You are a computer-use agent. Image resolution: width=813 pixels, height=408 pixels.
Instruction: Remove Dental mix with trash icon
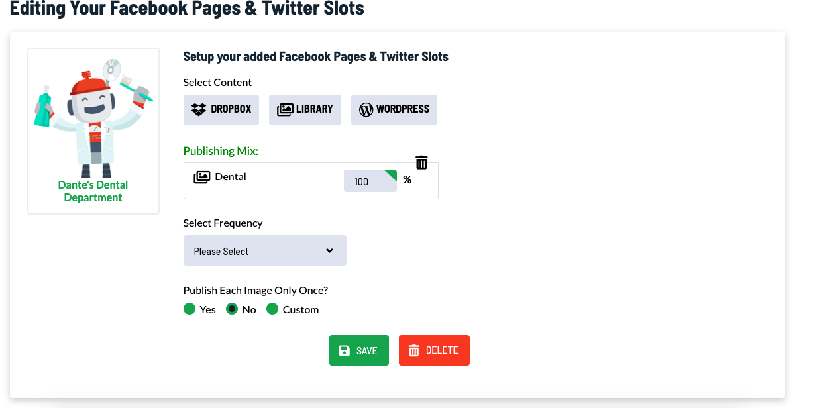(x=421, y=162)
